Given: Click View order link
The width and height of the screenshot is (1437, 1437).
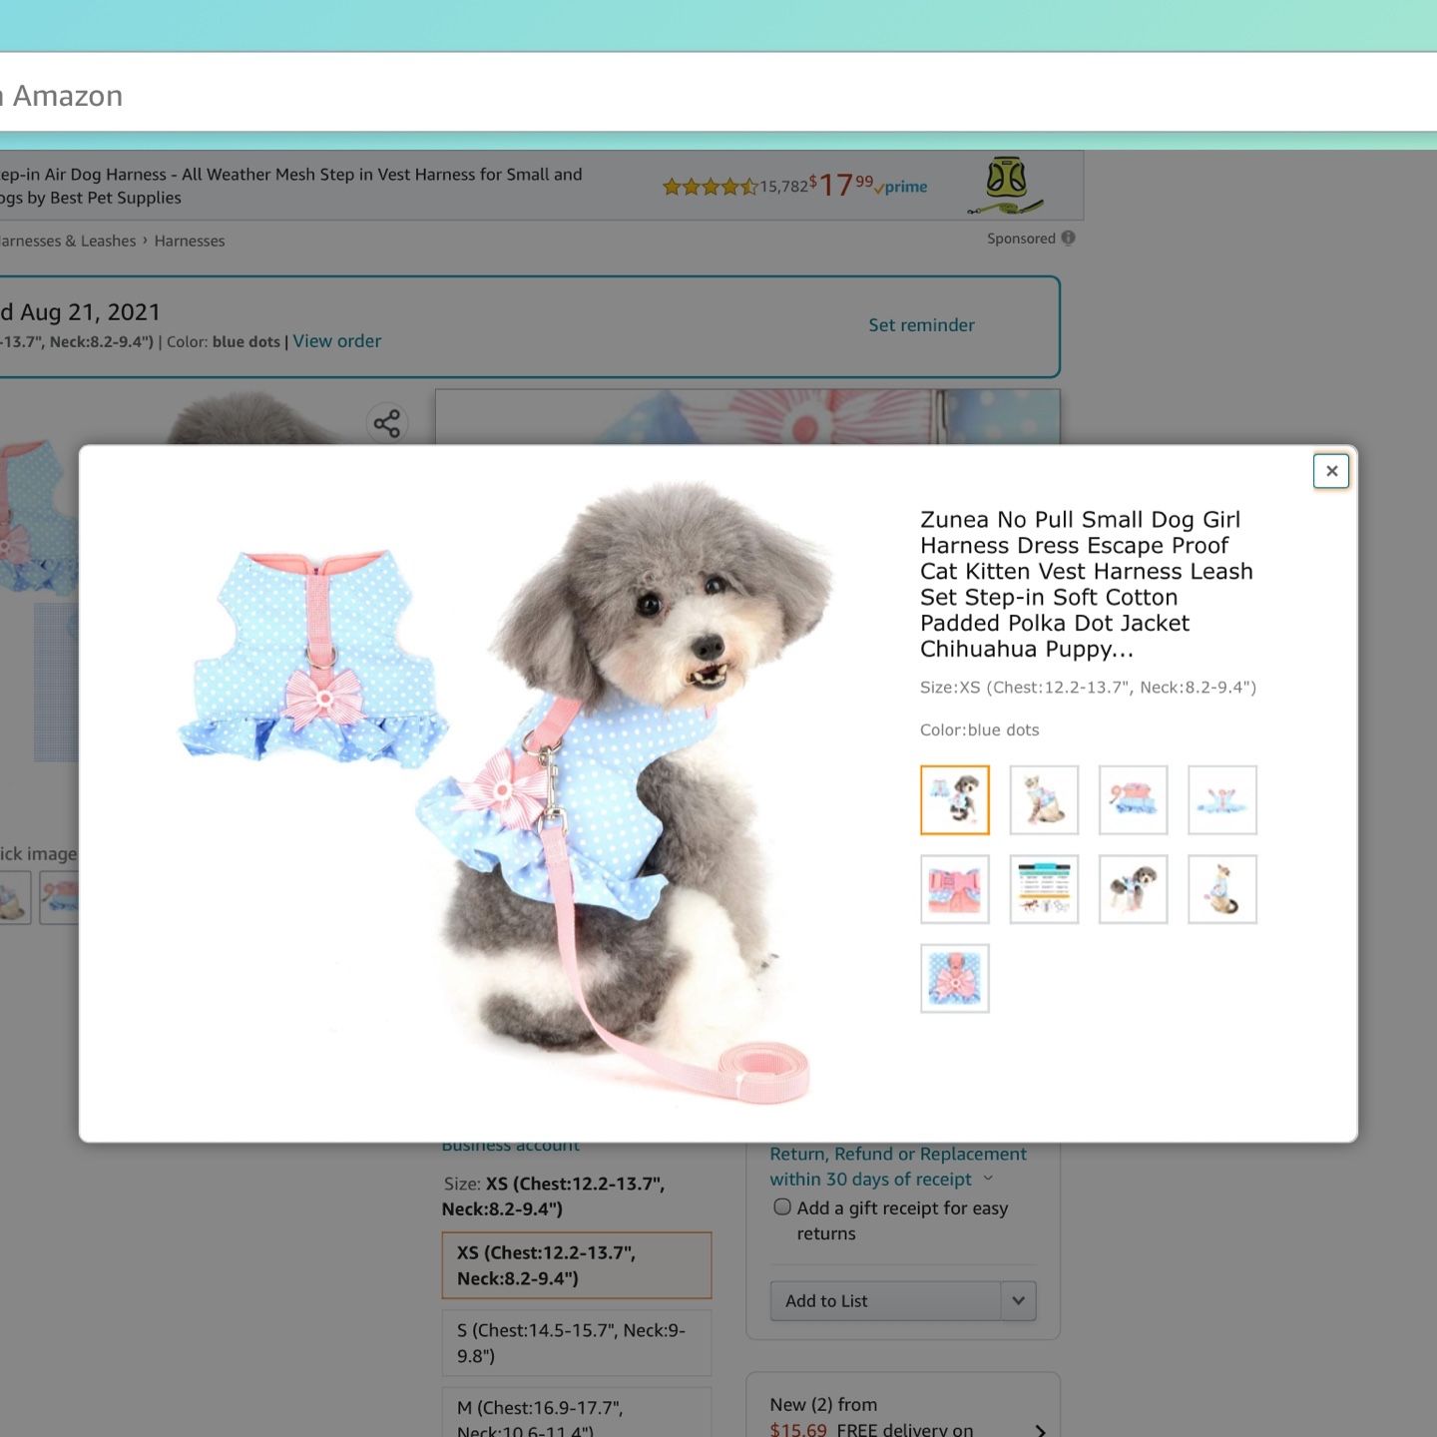Looking at the screenshot, I should coord(337,340).
